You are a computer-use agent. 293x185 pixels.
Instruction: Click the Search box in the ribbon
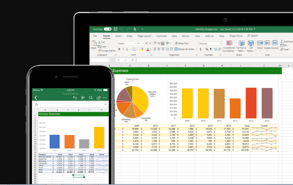253,36
